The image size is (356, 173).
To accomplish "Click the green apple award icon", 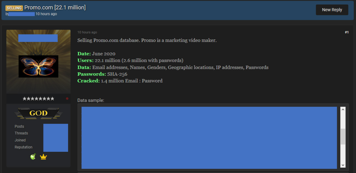I will click(x=33, y=157).
